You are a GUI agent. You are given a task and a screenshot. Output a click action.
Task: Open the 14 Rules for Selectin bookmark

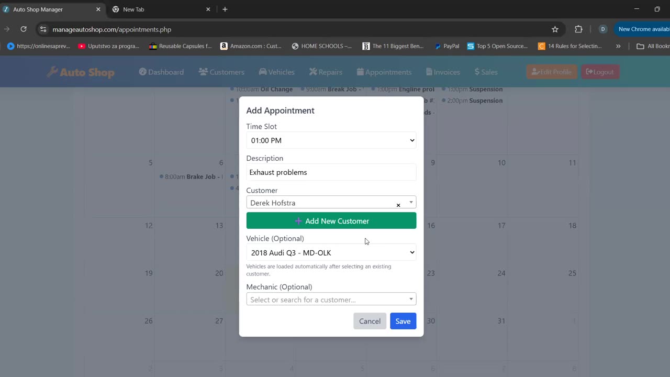pyautogui.click(x=570, y=46)
